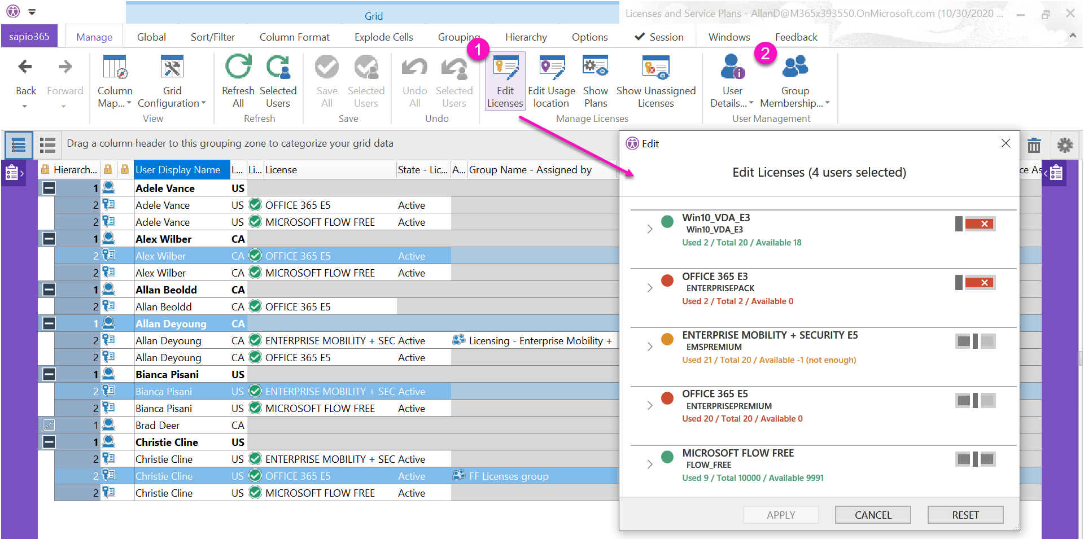Toggle the MICROSOFT FLOW FREE license switch

975,459
